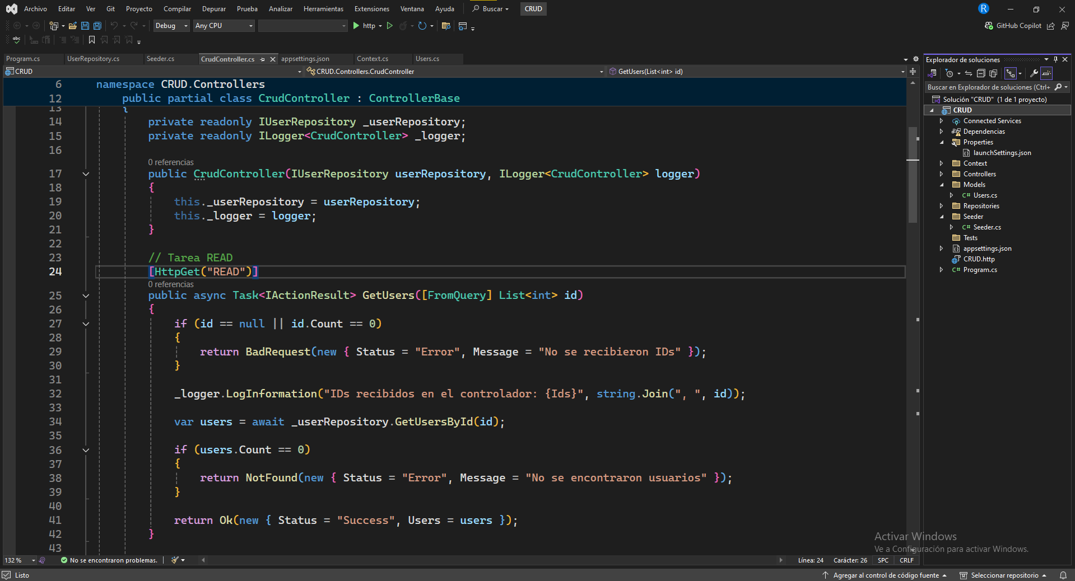Click the Buscar search button in title bar
Image resolution: width=1075 pixels, height=581 pixels.
point(490,9)
